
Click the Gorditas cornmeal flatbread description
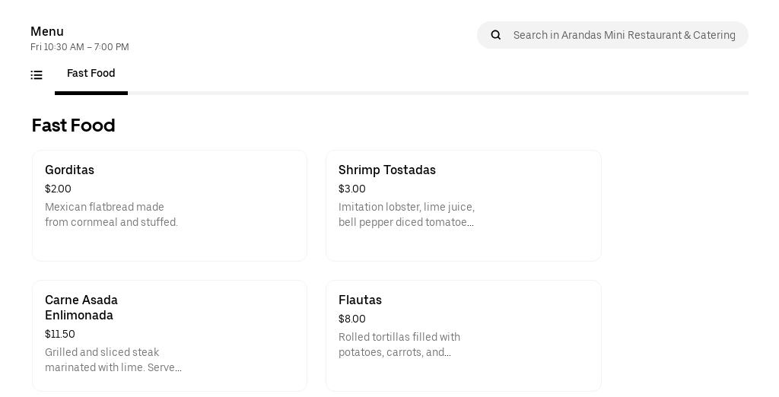coord(111,215)
